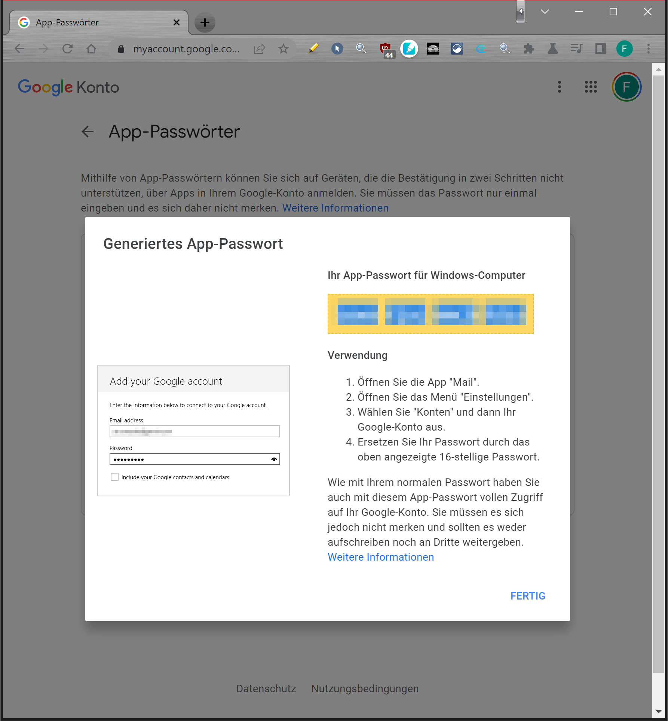This screenshot has height=721, width=668.
Task: Open the black square face extension
Action: coord(433,49)
